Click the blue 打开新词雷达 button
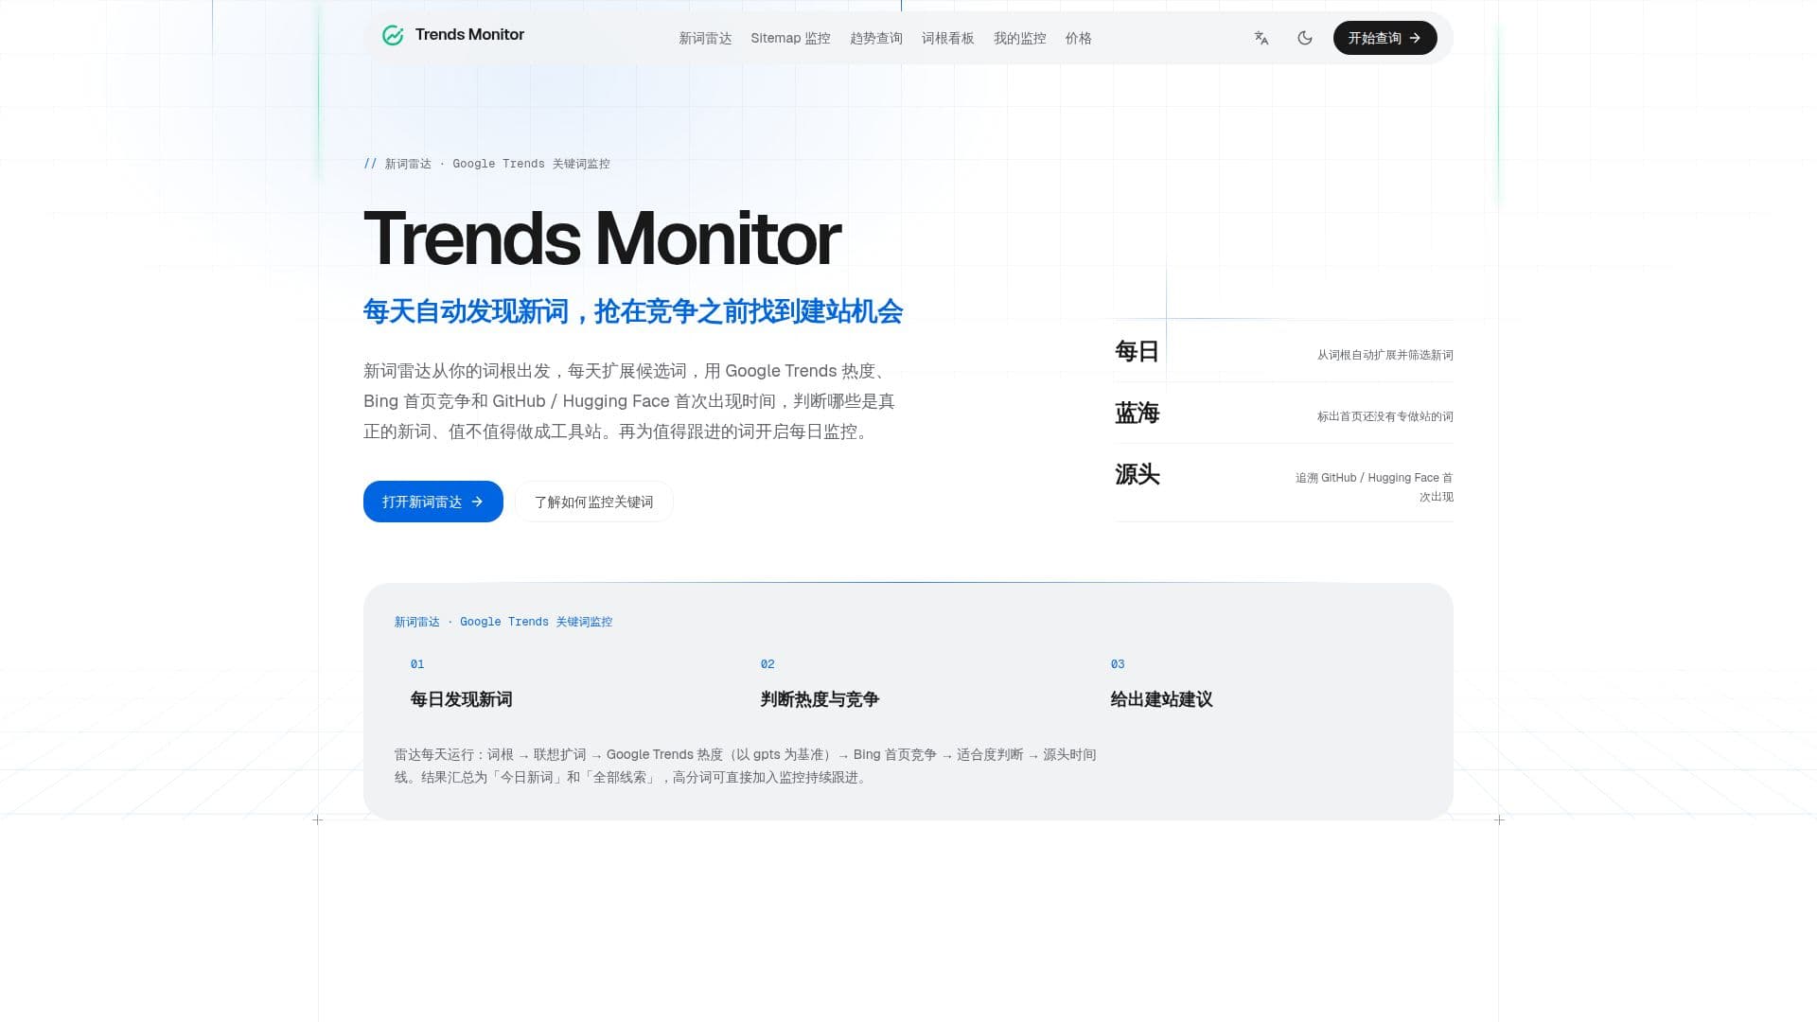Viewport: 1817px width, 1022px height. (x=433, y=502)
